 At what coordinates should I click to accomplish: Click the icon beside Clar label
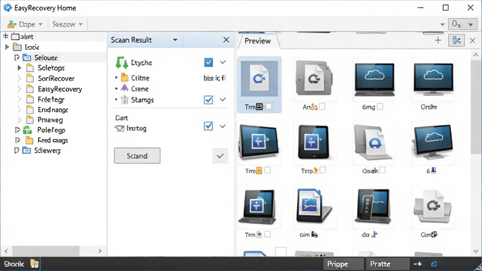pyautogui.click(x=434, y=234)
